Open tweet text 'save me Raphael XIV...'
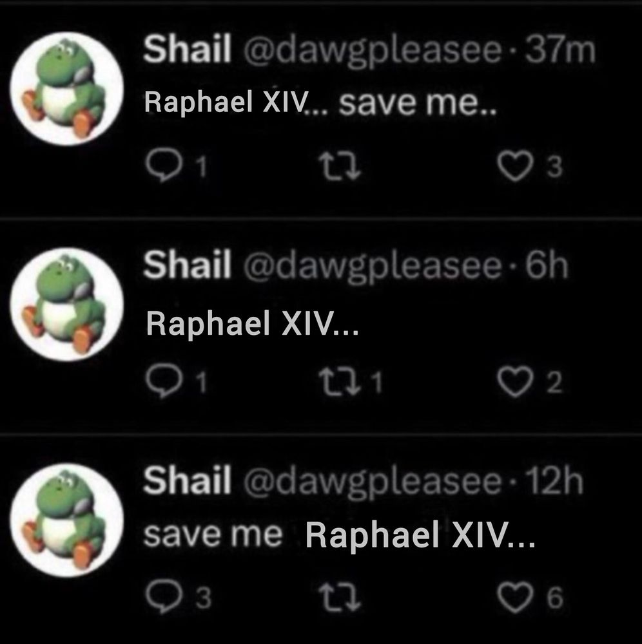The width and height of the screenshot is (642, 644). pyautogui.click(x=339, y=534)
